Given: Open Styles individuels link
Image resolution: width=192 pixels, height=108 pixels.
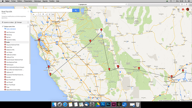Looking at the screenshot, I should pos(11,29).
